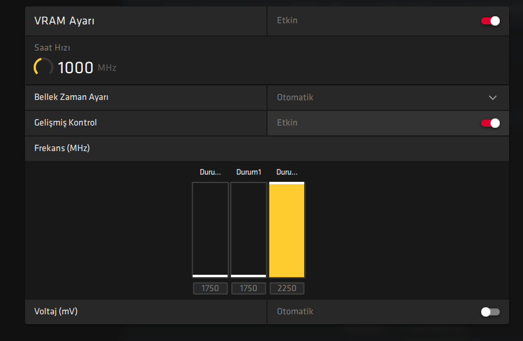Screen dimensions: 523x341
Task: Click the empty first state frequency bar
Action: click(210, 230)
